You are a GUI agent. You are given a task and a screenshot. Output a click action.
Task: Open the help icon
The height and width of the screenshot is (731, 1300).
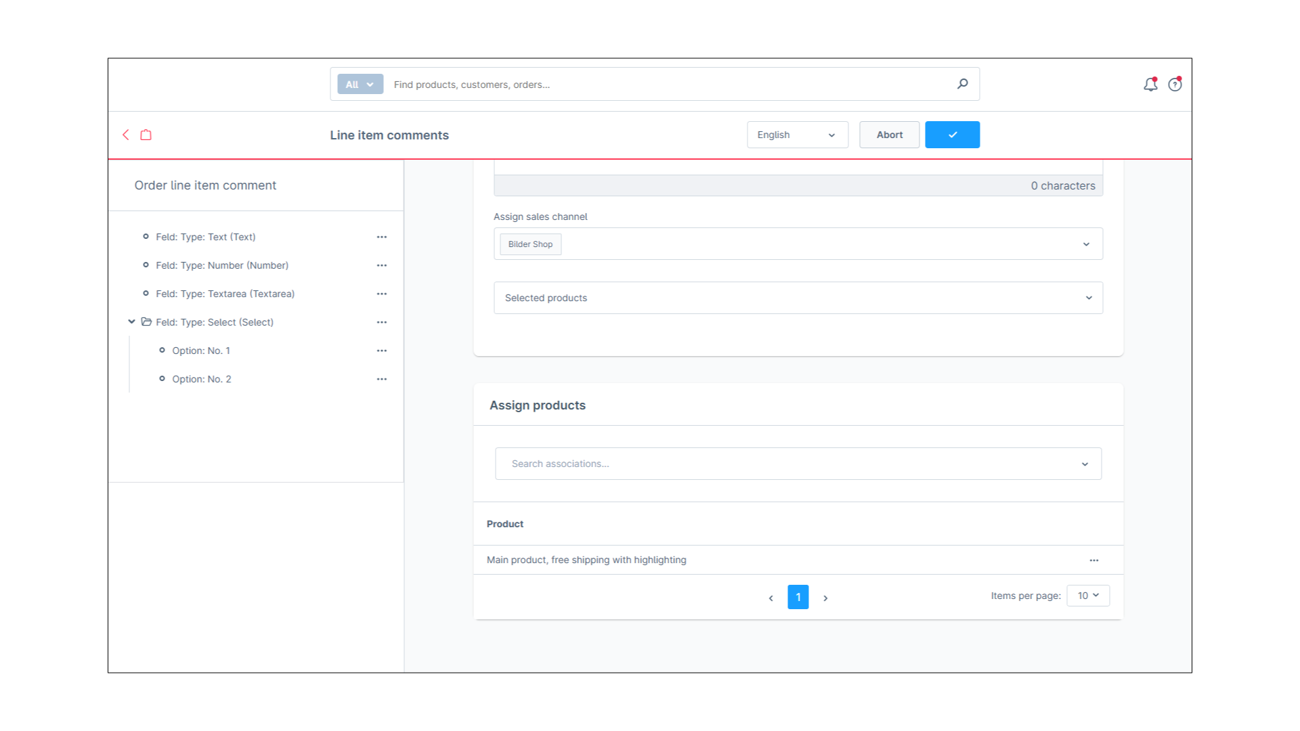pyautogui.click(x=1175, y=85)
